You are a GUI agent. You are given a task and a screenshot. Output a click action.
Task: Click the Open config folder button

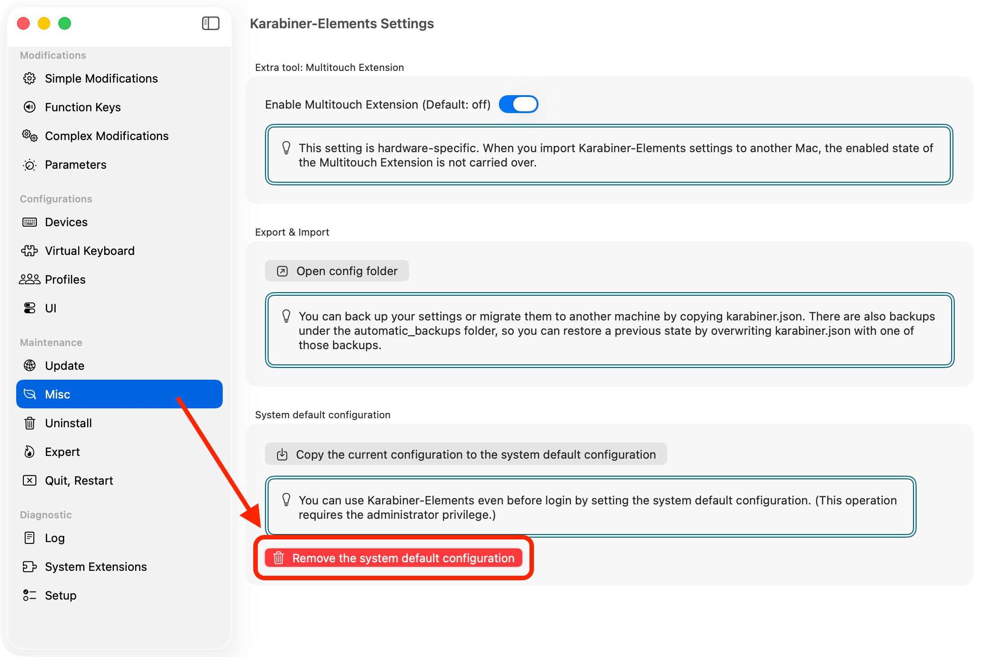coord(337,271)
